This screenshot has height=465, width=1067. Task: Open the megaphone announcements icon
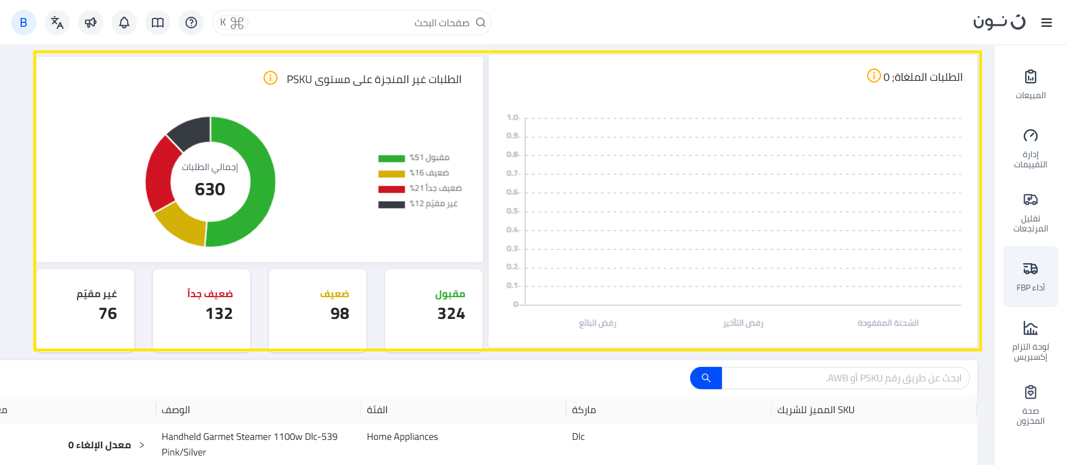point(90,23)
